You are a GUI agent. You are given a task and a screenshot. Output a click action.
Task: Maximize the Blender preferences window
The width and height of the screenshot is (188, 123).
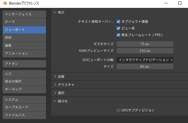click(x=179, y=3)
